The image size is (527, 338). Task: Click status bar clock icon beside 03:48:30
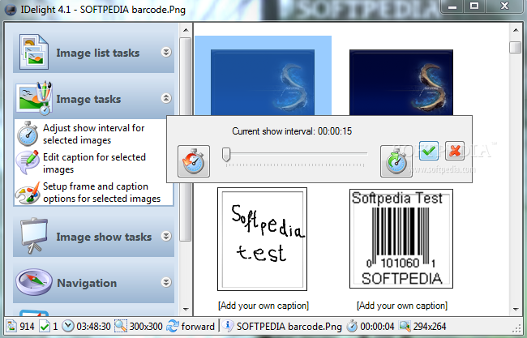[68, 326]
